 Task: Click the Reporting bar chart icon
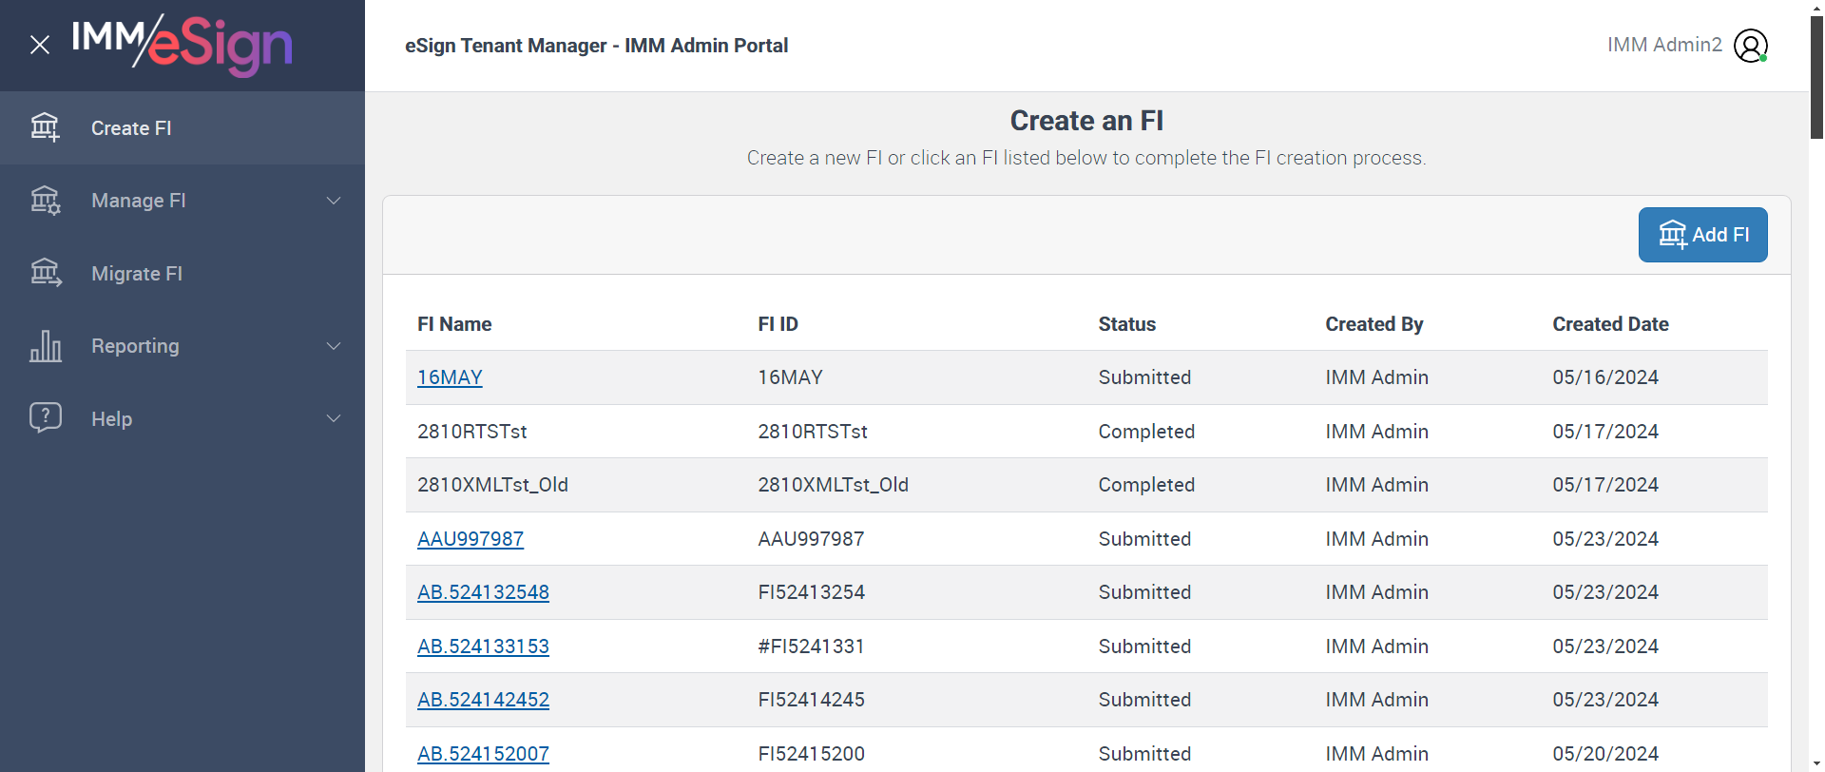(45, 346)
